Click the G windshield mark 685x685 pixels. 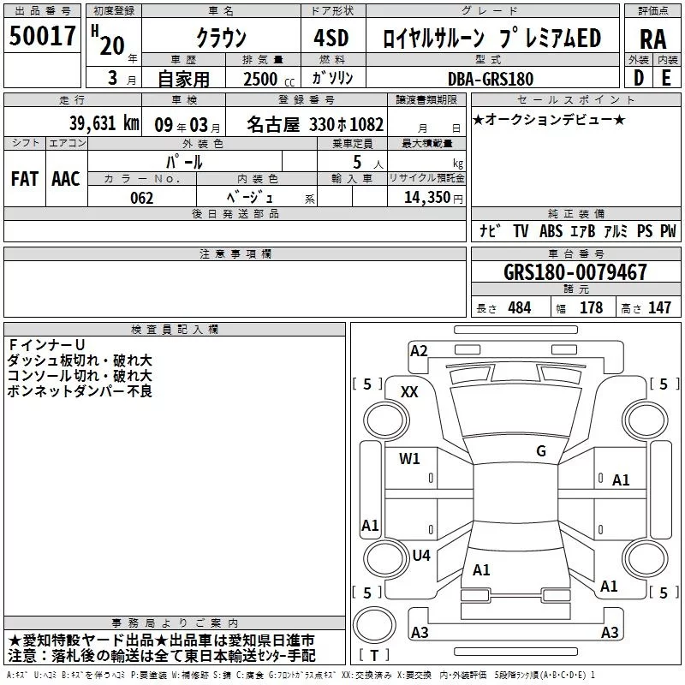pos(541,451)
